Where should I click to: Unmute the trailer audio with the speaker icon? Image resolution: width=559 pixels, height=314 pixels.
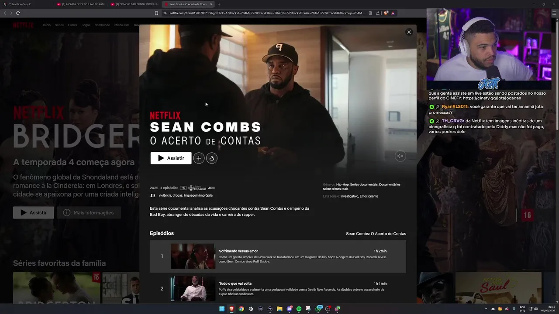(400, 156)
